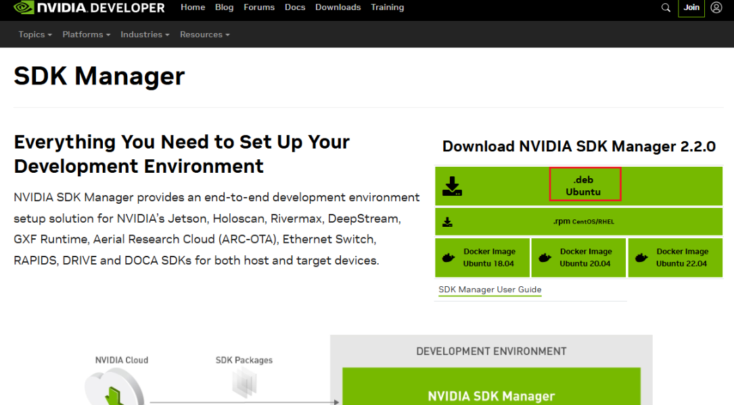The height and width of the screenshot is (405, 734).
Task: Click the DEVELOPMENT ENVIRONMENT label
Action: pyautogui.click(x=491, y=351)
